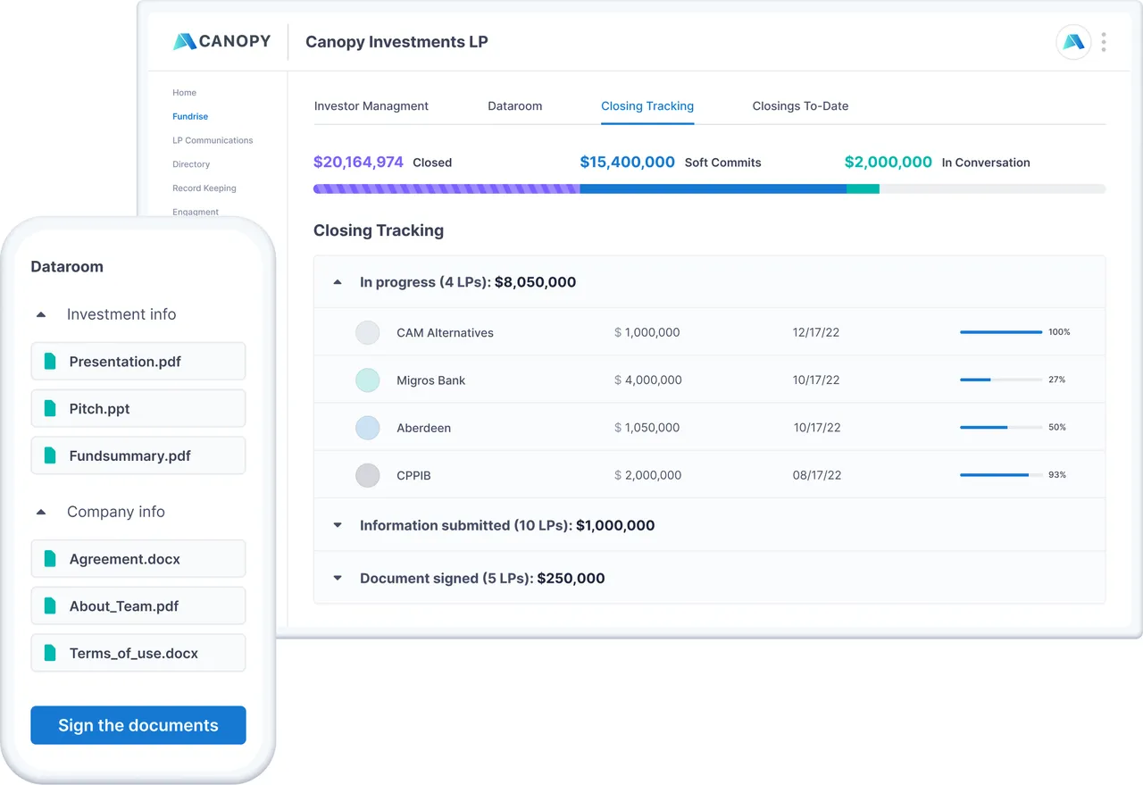
Task: Open the Closings To-Date tab
Action: coord(800,105)
